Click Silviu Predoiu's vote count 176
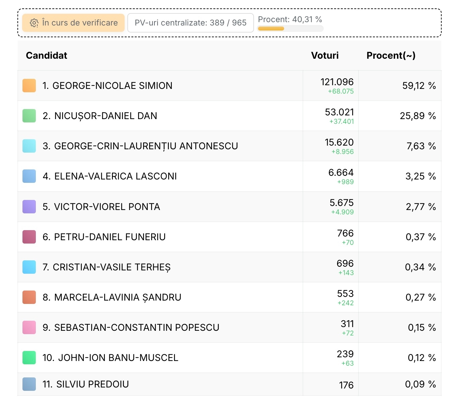Image resolution: width=449 pixels, height=418 pixels. [346, 385]
